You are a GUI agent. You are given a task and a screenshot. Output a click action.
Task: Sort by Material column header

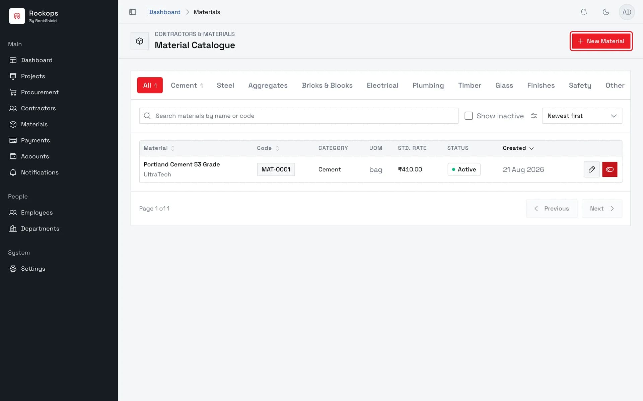[159, 148]
